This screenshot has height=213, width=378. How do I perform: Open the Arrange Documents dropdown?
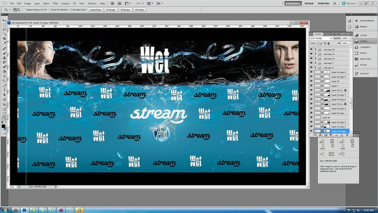pyautogui.click(x=150, y=3)
